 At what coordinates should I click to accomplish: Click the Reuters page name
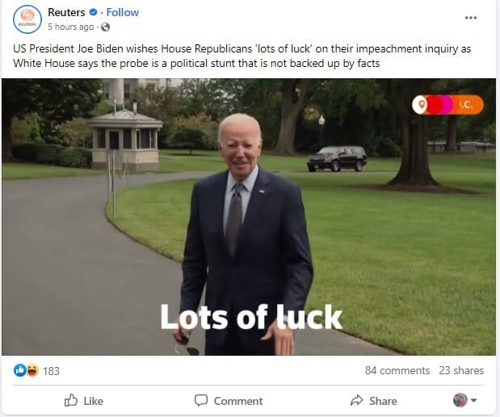66,12
